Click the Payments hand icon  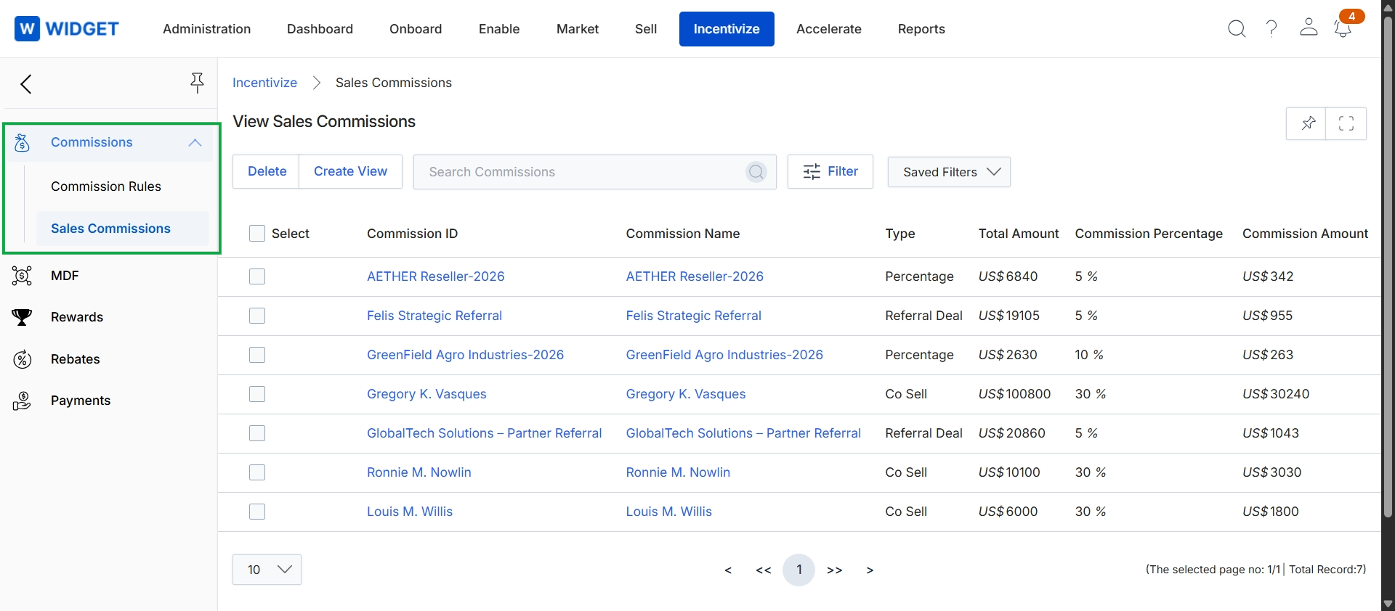pyautogui.click(x=22, y=401)
